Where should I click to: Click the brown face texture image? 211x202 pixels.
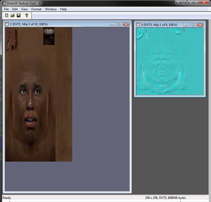tap(38, 94)
